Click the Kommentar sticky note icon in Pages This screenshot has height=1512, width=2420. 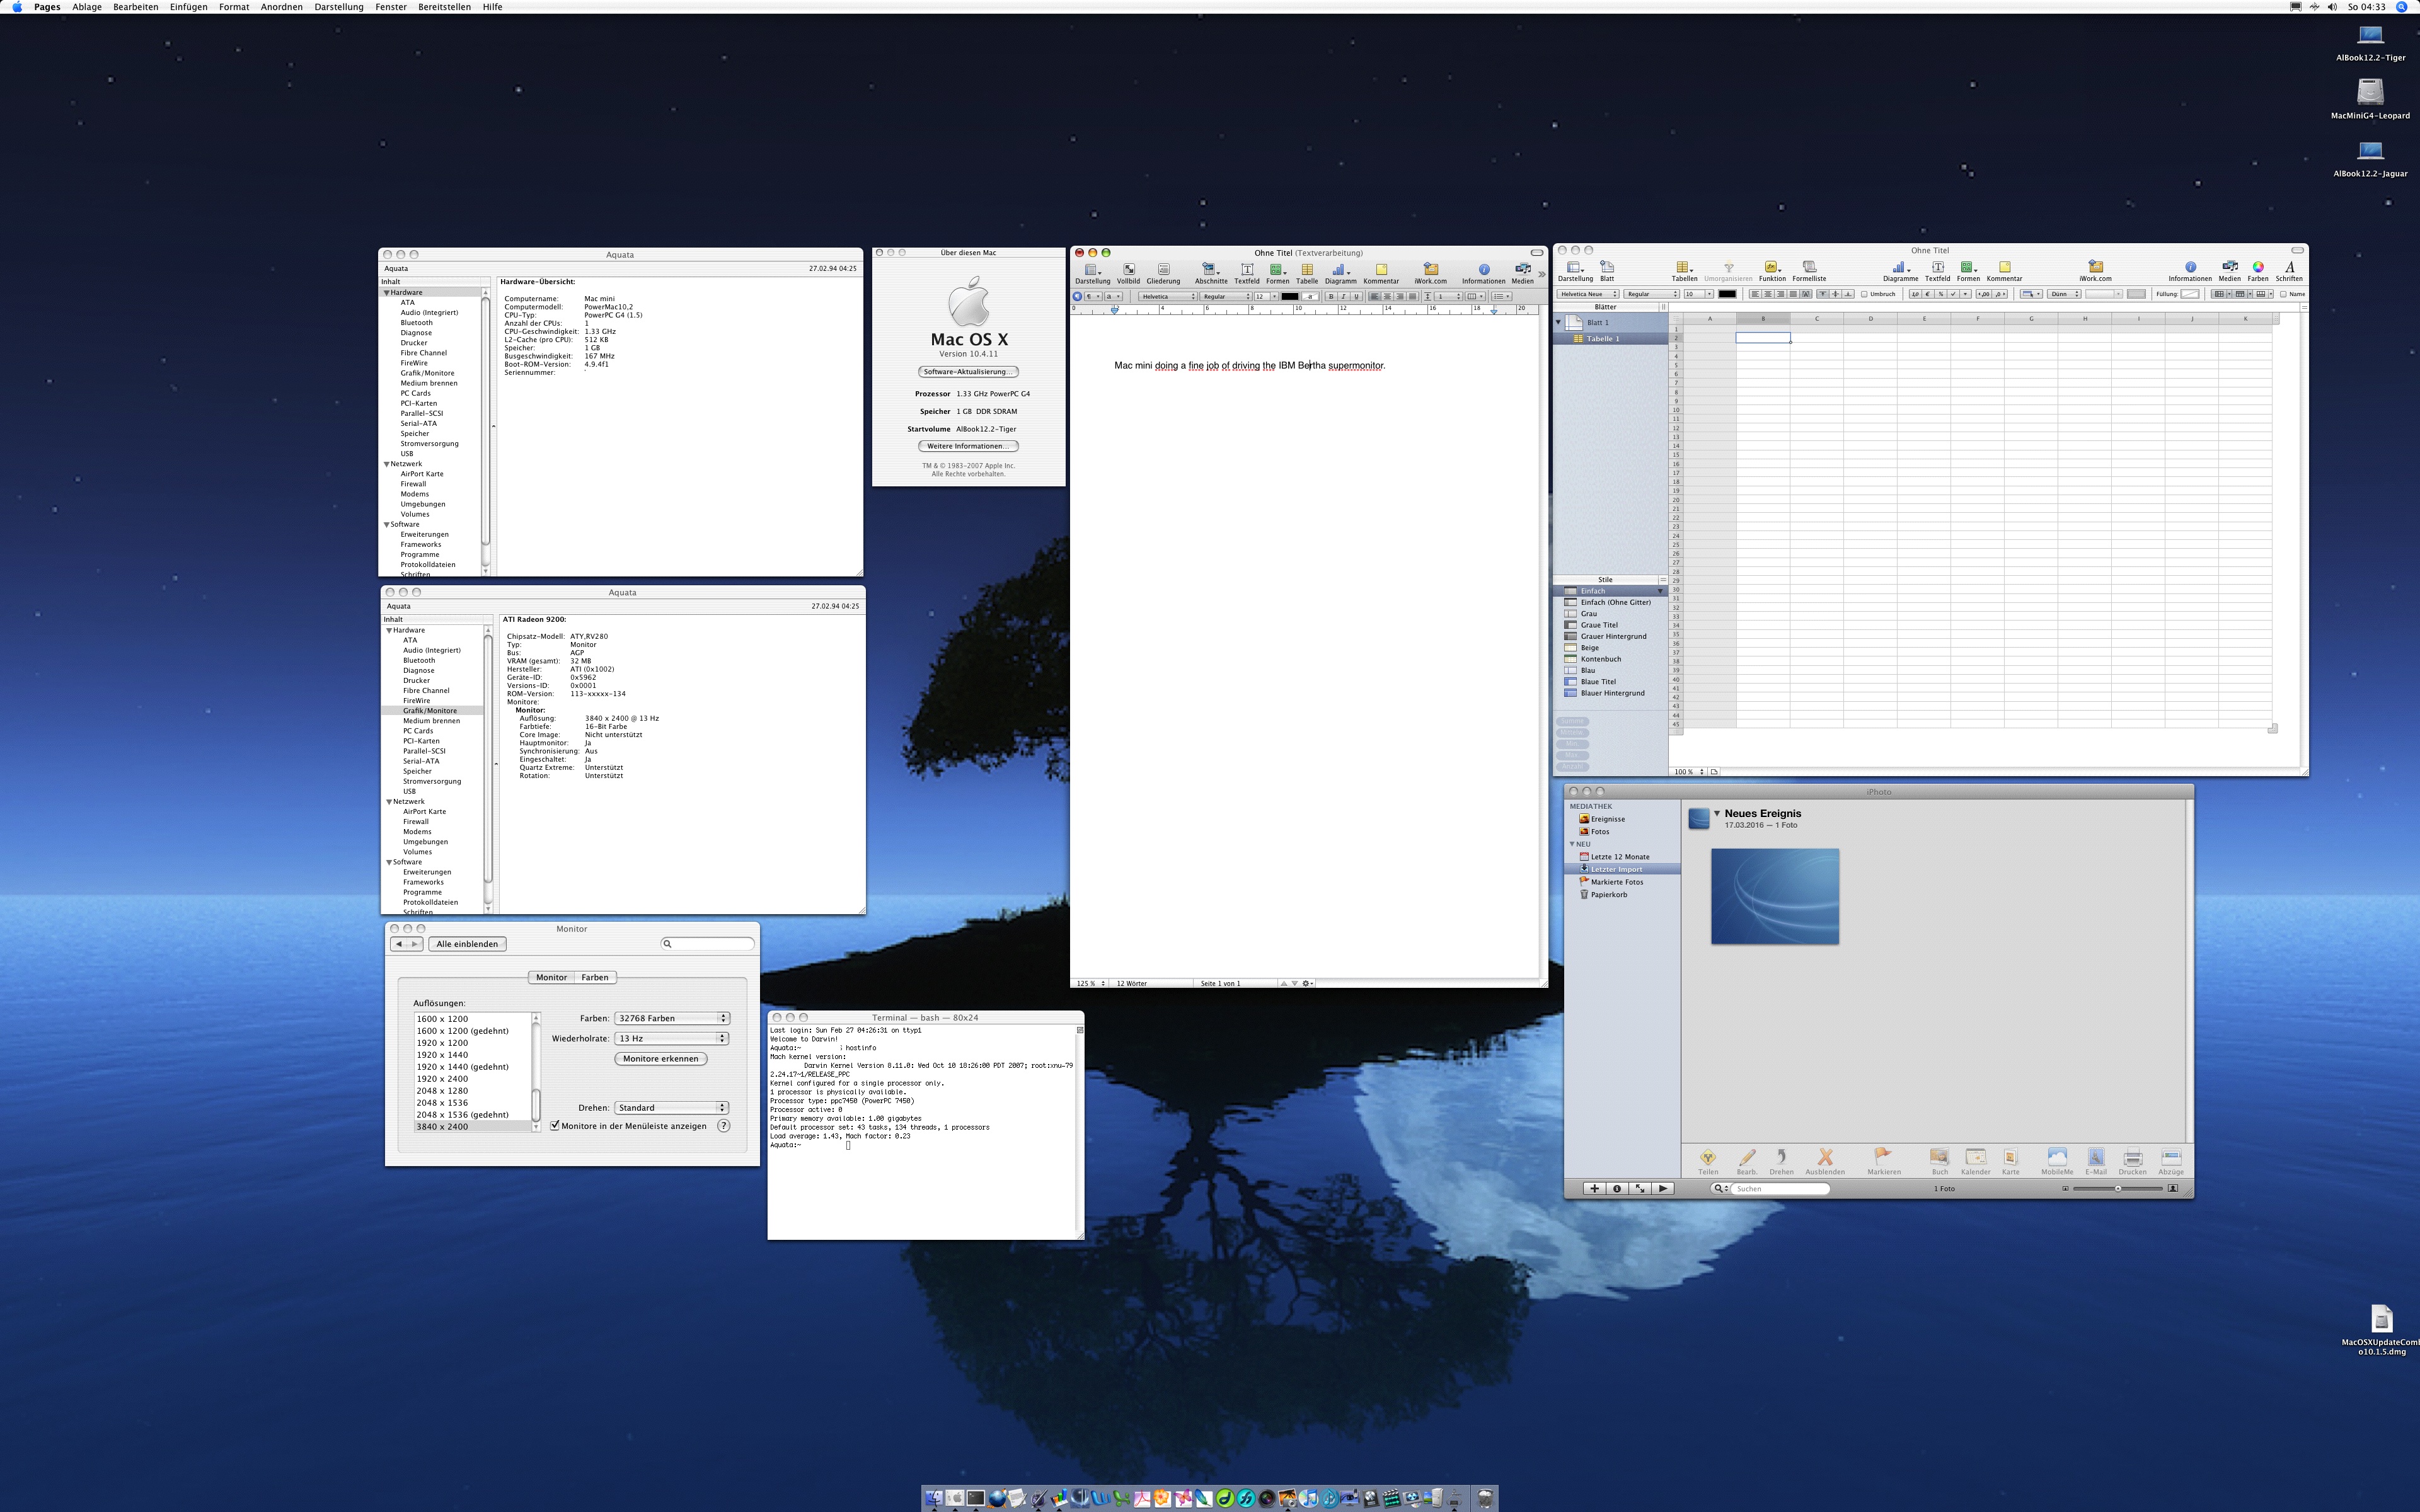pos(1380,270)
